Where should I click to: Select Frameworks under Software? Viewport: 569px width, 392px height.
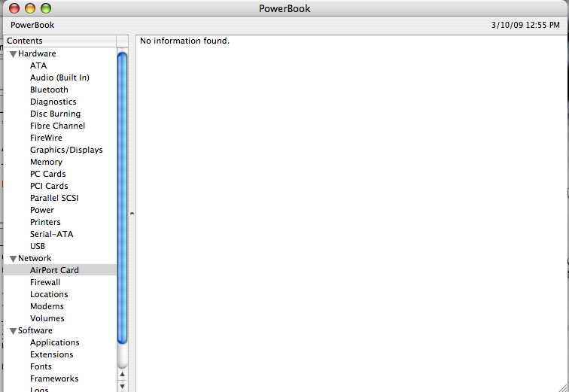click(x=54, y=378)
